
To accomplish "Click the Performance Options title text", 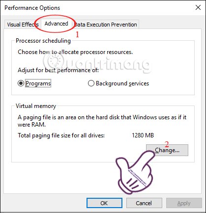I will tap(32, 8).
